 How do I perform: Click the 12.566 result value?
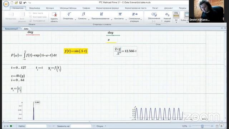tap(130, 51)
